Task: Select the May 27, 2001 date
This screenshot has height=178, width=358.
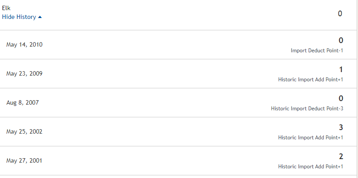Action: [24, 161]
